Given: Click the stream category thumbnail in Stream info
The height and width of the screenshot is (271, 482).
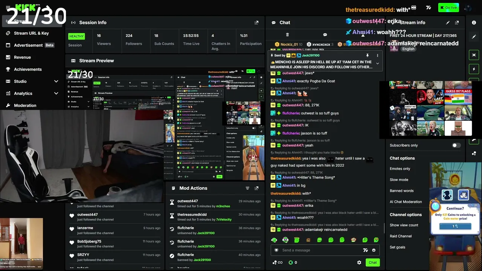Looking at the screenshot, I should point(394,46).
